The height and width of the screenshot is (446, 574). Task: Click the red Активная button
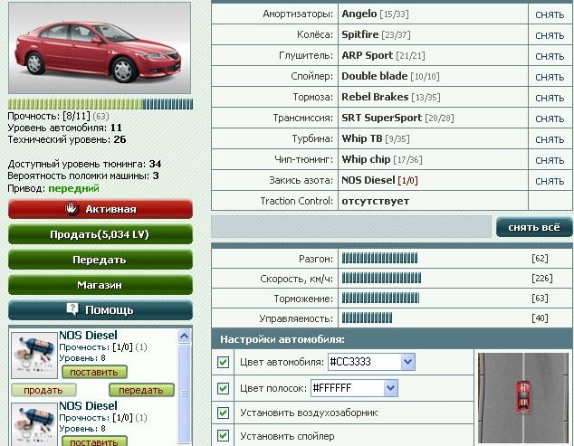[x=100, y=209]
